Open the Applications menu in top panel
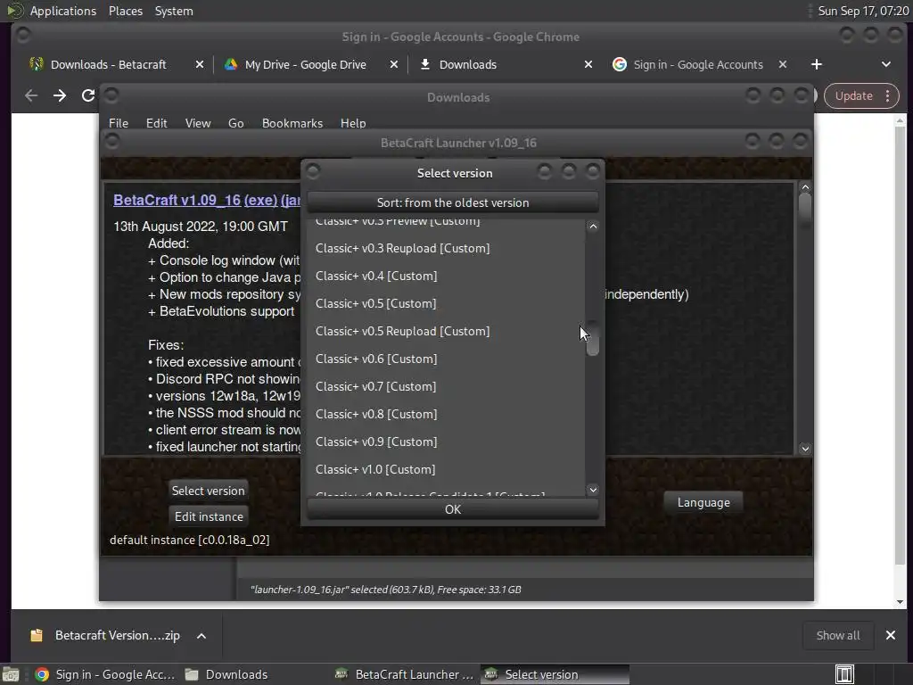 point(63,11)
